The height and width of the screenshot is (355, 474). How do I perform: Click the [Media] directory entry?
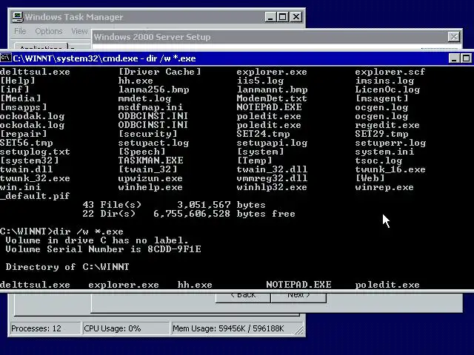(20, 98)
